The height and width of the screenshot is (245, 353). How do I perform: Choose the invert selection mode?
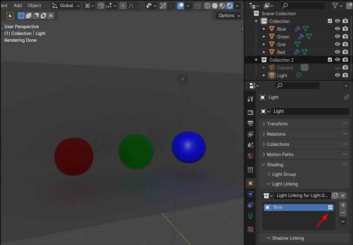coord(43,15)
